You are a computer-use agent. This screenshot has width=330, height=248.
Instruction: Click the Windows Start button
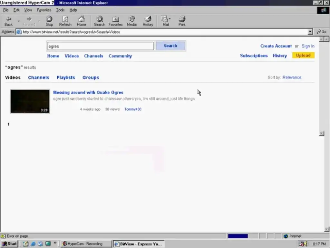point(9,244)
